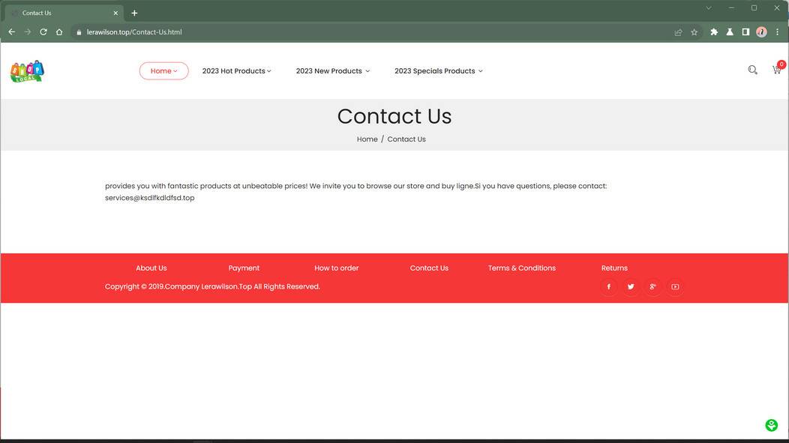Open the profile avatar menu
The width and height of the screenshot is (789, 443).
(x=761, y=31)
